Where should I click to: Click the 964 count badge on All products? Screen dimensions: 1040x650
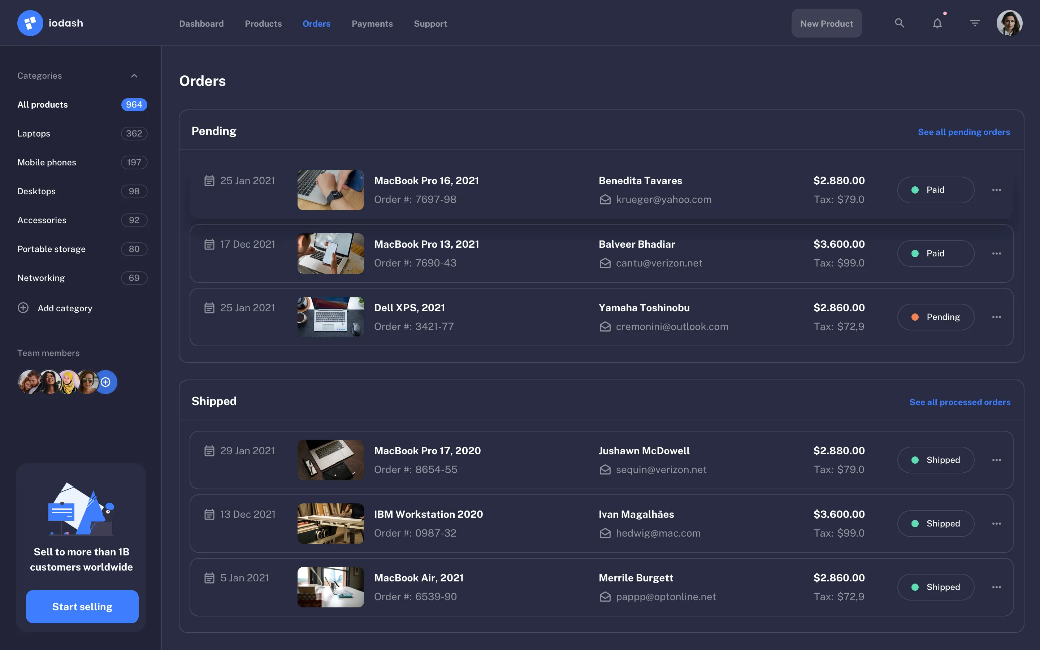coord(134,104)
